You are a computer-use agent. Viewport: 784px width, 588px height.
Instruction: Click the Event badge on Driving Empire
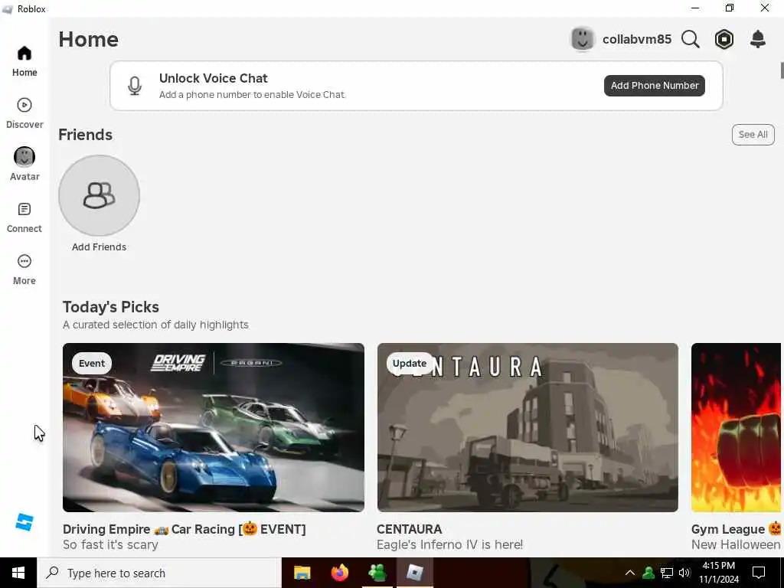pyautogui.click(x=92, y=364)
